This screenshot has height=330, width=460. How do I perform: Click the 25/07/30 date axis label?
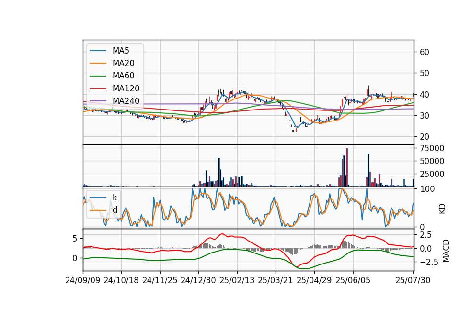413,280
